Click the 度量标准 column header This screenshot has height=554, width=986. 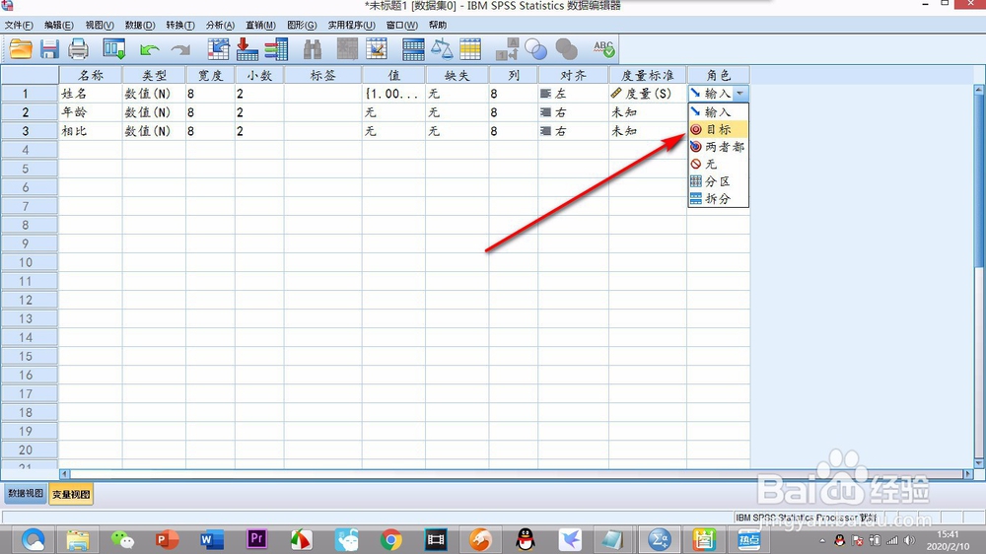[647, 76]
